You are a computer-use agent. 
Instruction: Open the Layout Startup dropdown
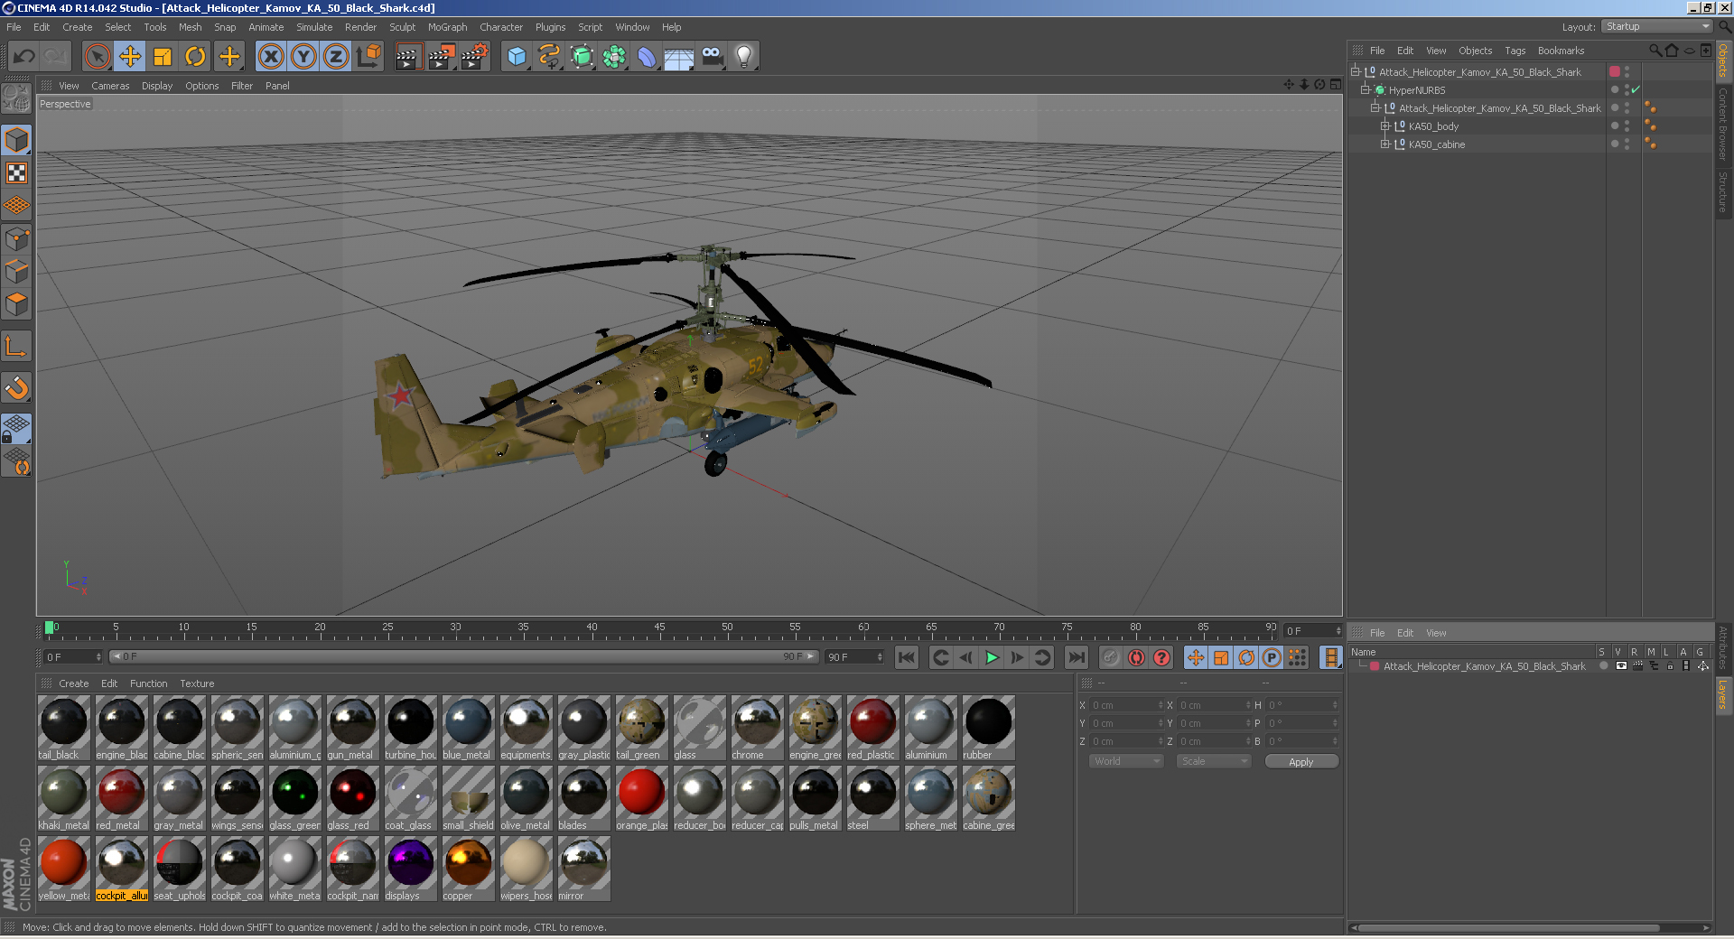coord(1657,27)
